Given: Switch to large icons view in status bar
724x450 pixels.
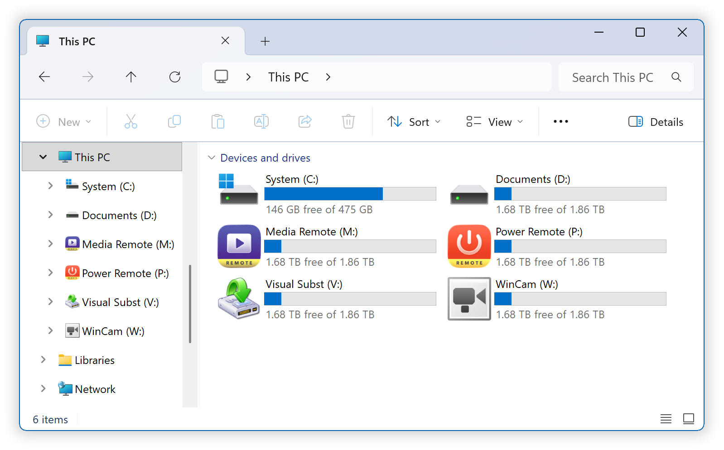Looking at the screenshot, I should (689, 419).
